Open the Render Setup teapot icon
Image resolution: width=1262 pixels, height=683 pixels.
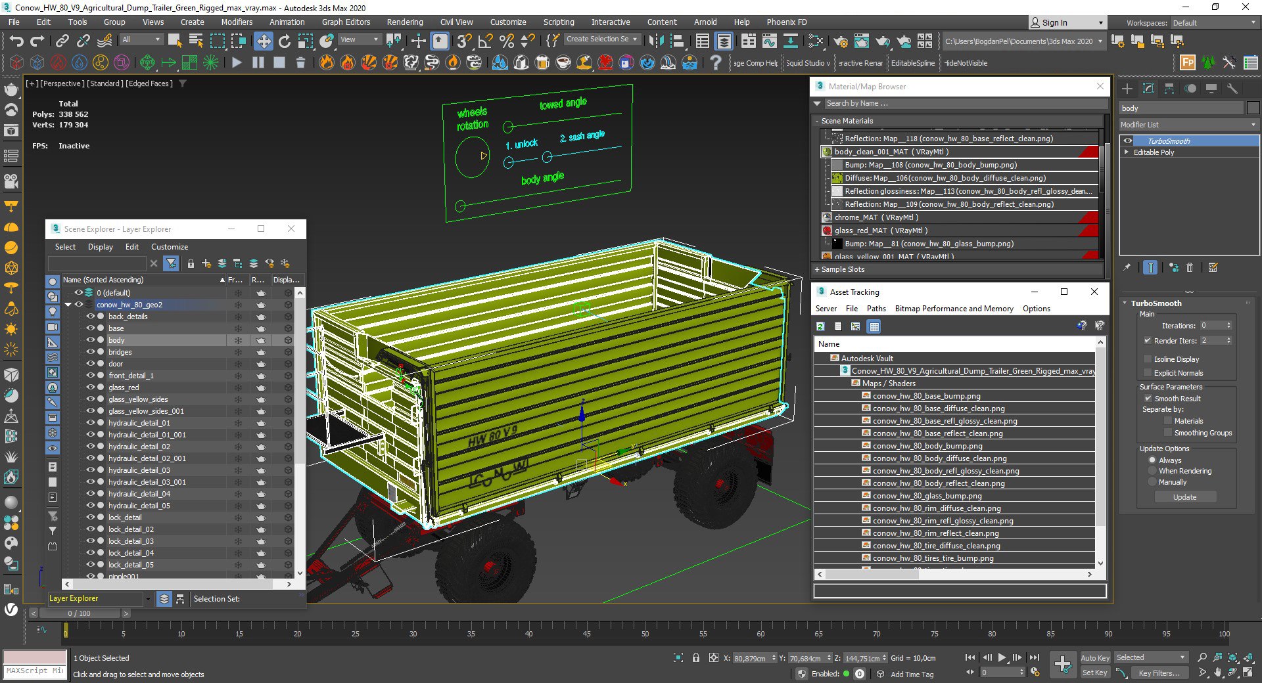point(841,41)
